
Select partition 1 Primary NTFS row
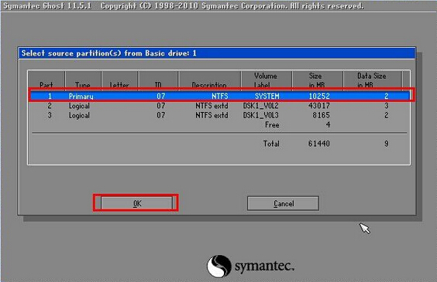tap(220, 96)
